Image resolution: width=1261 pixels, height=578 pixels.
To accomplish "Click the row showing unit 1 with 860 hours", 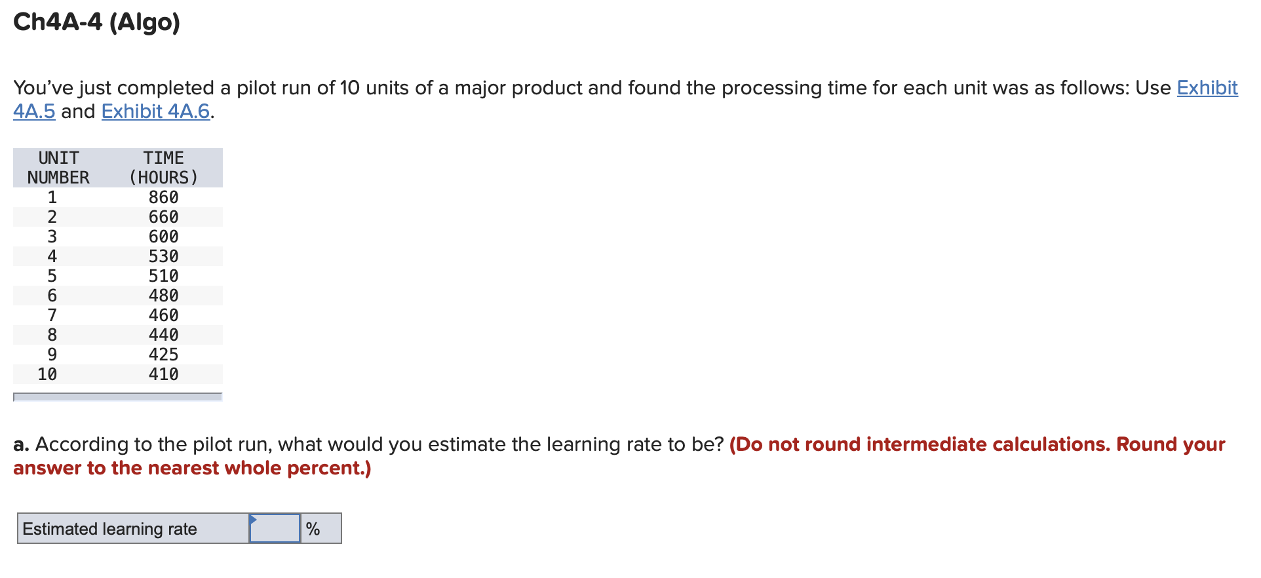I will point(117,197).
